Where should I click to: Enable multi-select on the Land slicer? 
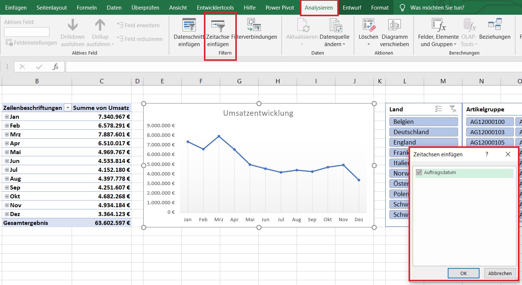pyautogui.click(x=439, y=108)
